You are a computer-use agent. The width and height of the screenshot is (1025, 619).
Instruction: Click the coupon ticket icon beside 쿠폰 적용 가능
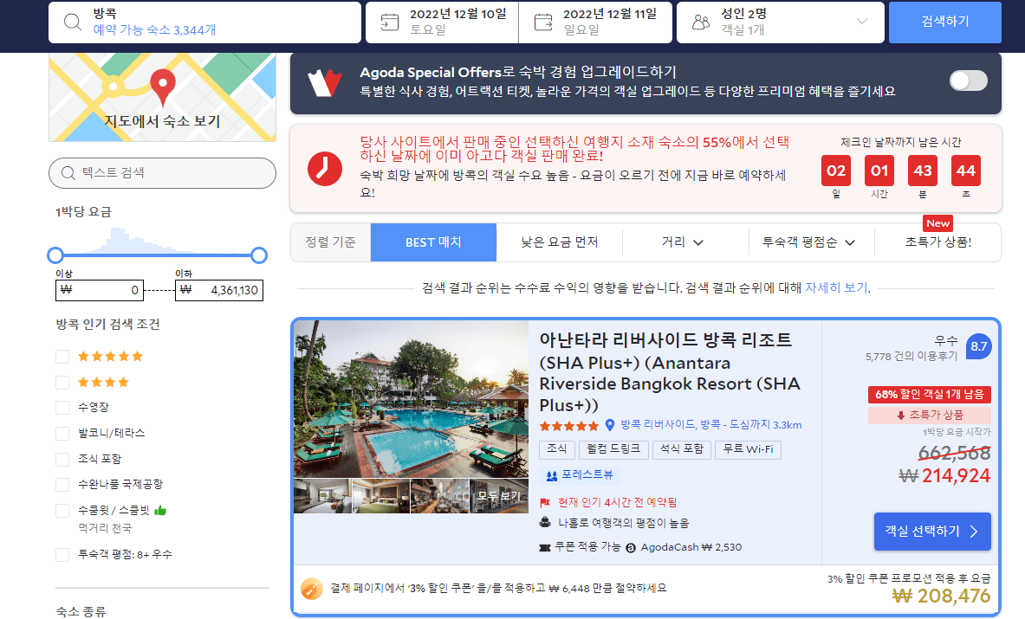click(545, 547)
